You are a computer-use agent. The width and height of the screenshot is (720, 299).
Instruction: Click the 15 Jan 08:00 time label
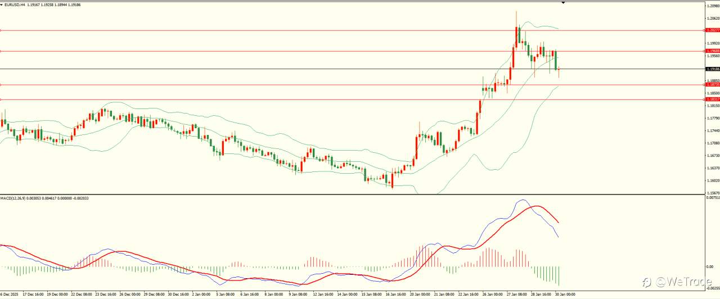click(x=372, y=294)
